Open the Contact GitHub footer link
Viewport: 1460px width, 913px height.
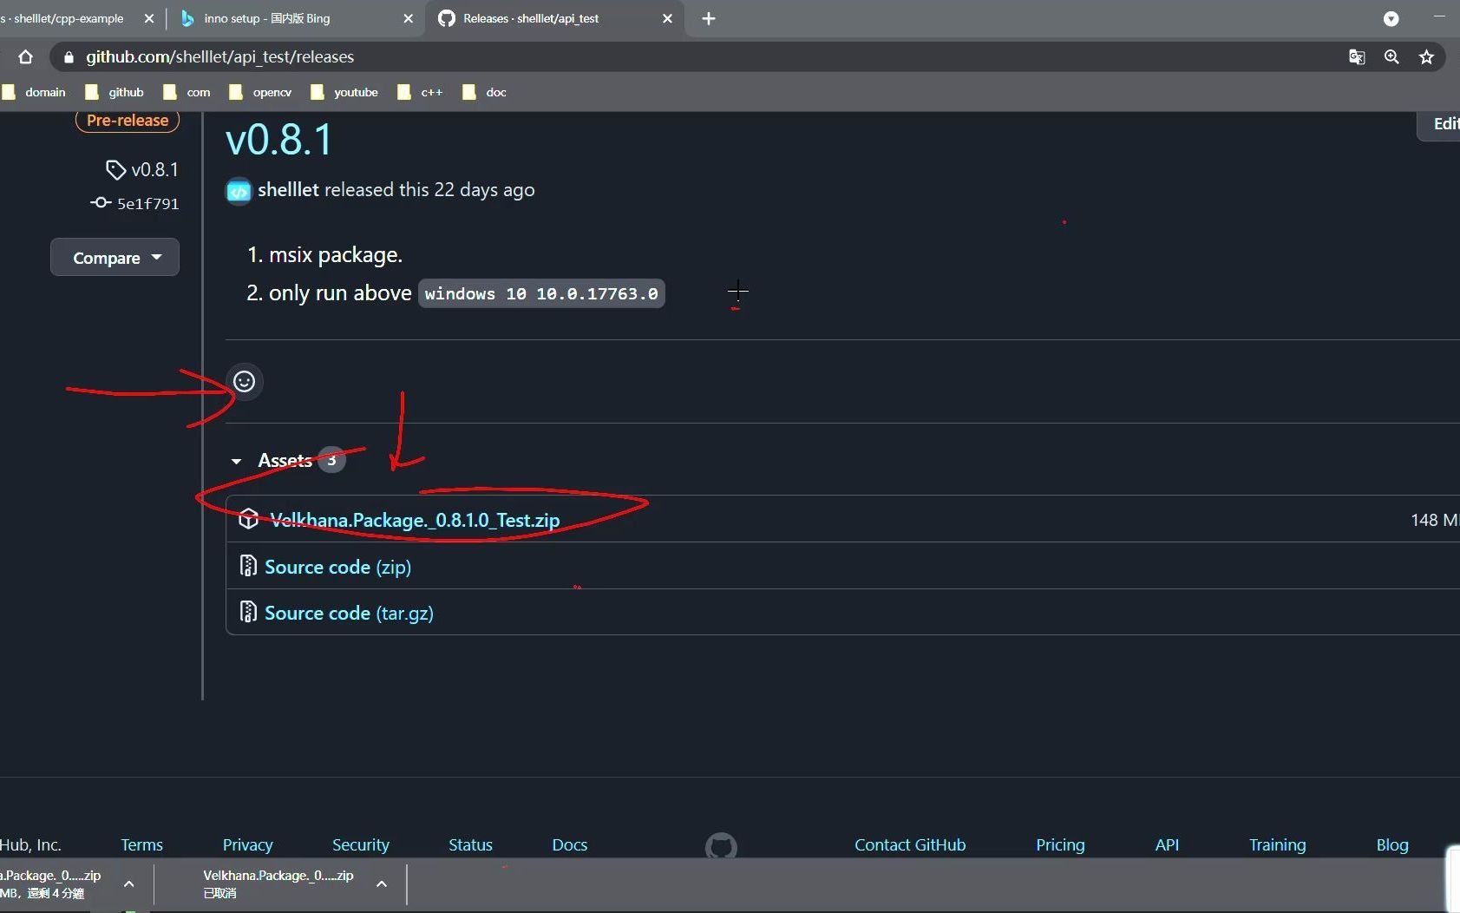(910, 844)
